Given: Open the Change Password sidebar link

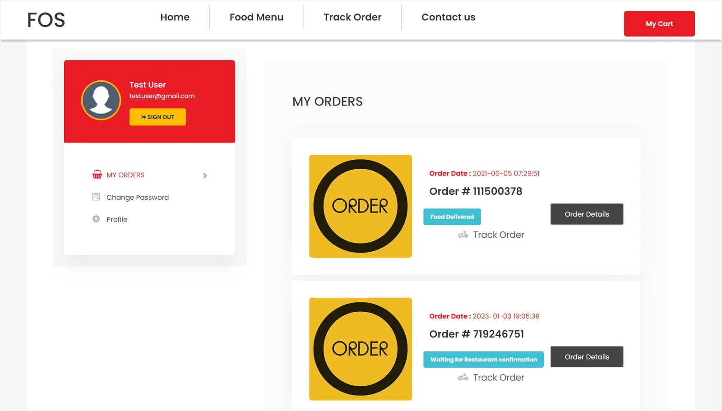Looking at the screenshot, I should 138,197.
